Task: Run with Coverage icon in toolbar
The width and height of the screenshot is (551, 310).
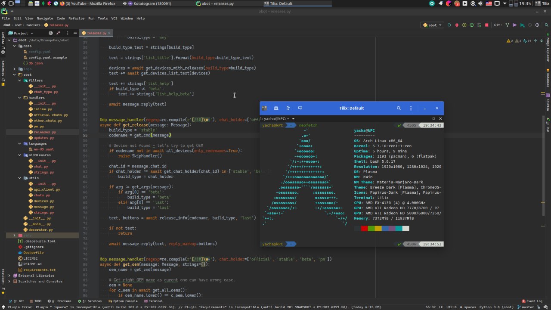Action: tap(464, 25)
